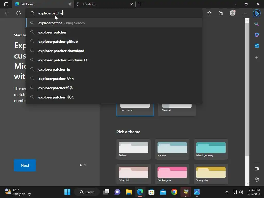
Task: Pick the Bubblegum theme
Action: (172, 174)
